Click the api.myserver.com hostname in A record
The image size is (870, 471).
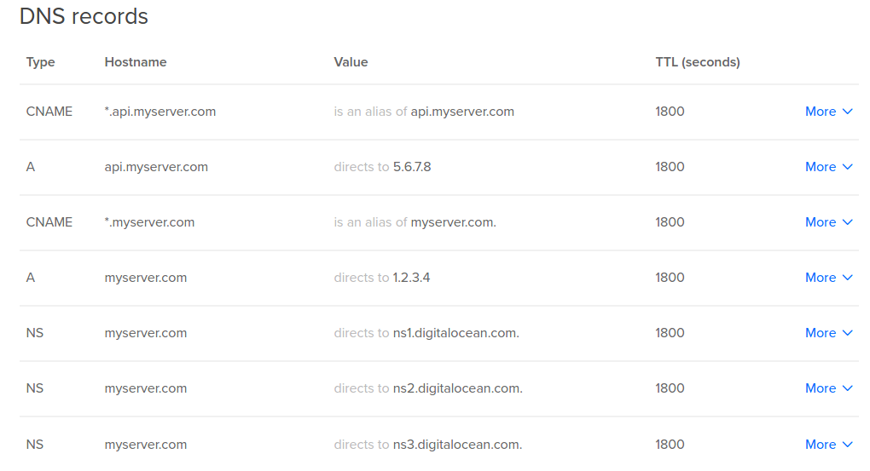pyautogui.click(x=156, y=167)
